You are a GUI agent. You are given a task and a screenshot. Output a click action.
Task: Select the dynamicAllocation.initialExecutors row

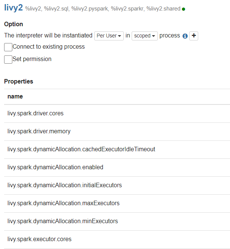pyautogui.click(x=117, y=185)
